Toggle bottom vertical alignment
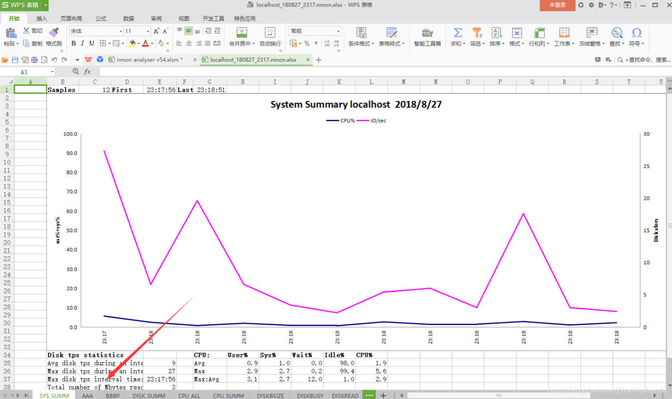Viewport: 672px width, 399px height. click(197, 31)
